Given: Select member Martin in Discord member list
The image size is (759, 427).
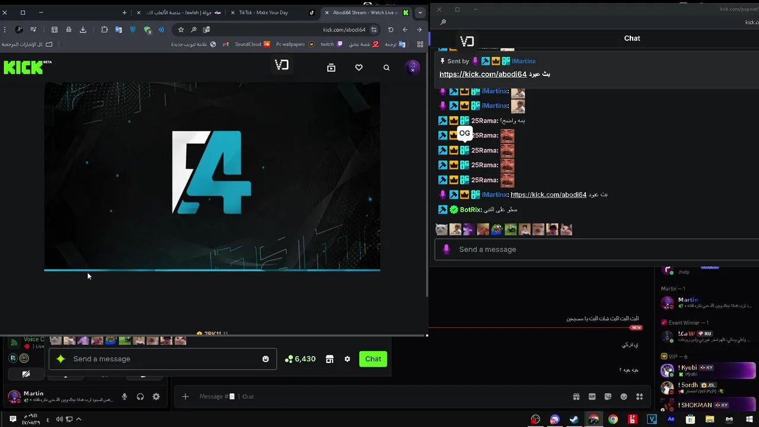Looking at the screenshot, I should click(707, 302).
